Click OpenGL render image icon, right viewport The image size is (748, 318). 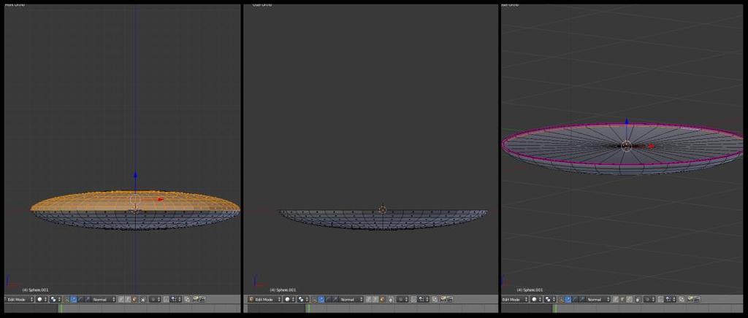[691, 299]
